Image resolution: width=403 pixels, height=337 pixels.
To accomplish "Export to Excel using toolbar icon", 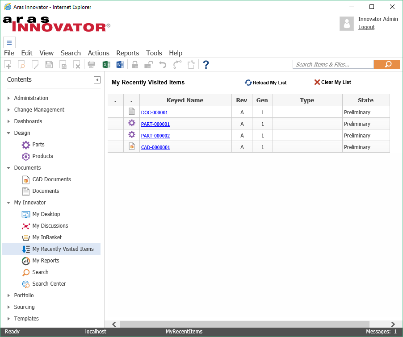I will (x=106, y=64).
